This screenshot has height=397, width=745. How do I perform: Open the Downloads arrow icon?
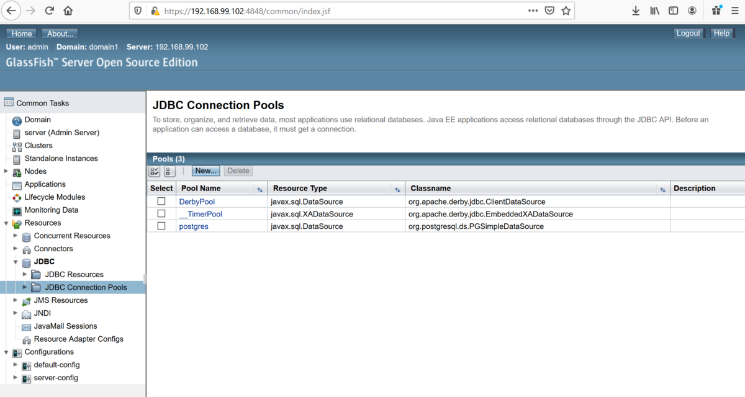636,11
